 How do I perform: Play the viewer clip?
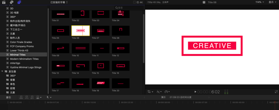(x=195, y=92)
